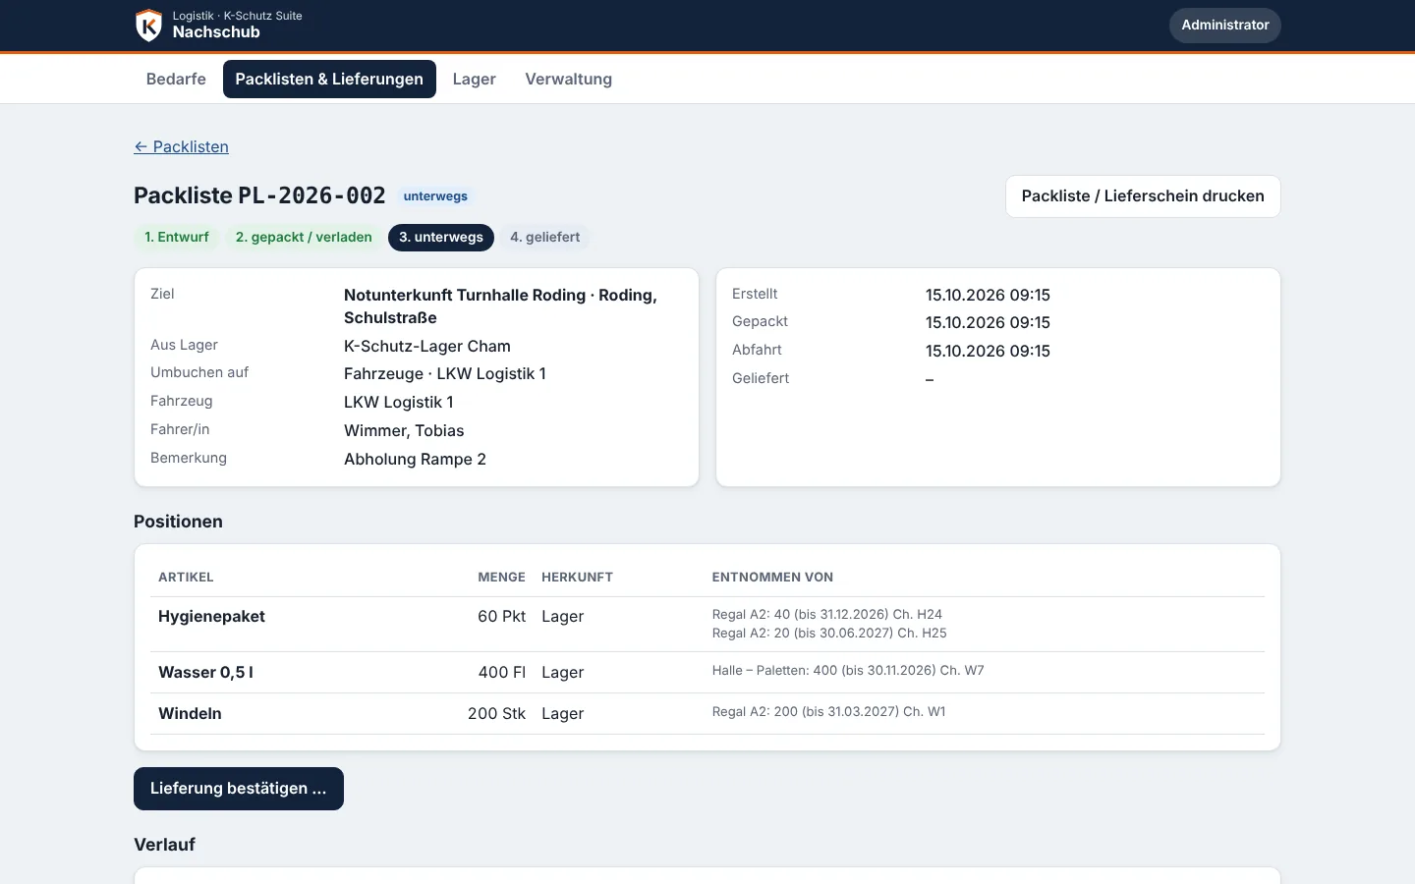
Task: Select the Hygienepaket article row
Action: coord(707,624)
